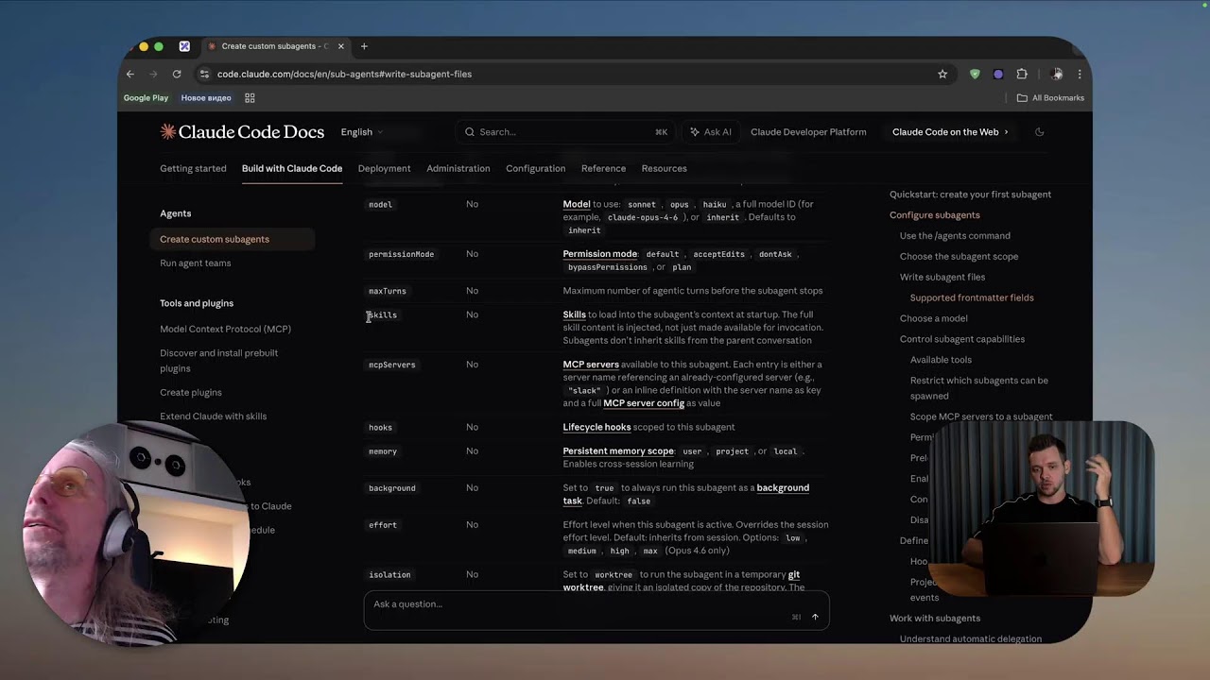
Task: Click the docs Search field
Action: coord(565,132)
